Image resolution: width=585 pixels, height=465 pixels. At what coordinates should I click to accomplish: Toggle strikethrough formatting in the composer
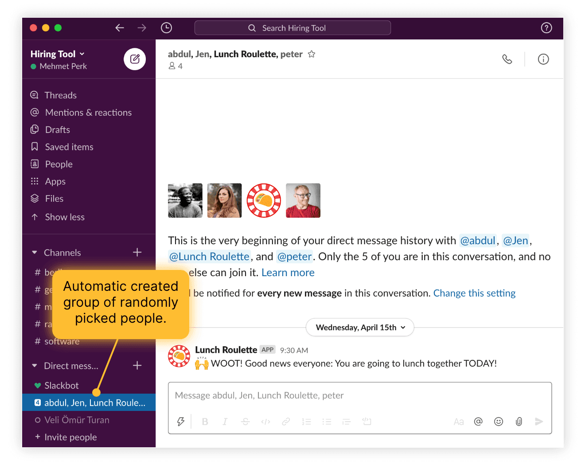pyautogui.click(x=245, y=422)
